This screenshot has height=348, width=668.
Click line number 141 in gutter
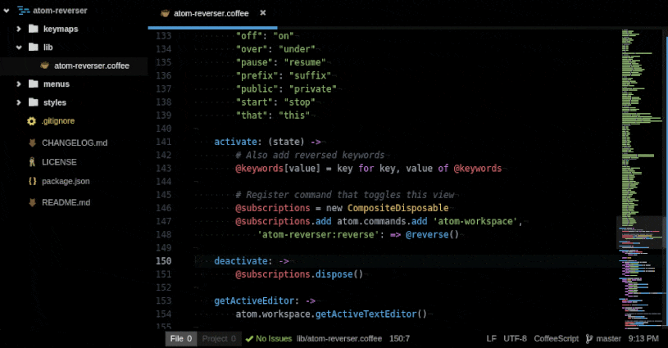[164, 142]
